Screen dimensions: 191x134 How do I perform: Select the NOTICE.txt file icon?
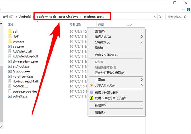(x=10, y=86)
